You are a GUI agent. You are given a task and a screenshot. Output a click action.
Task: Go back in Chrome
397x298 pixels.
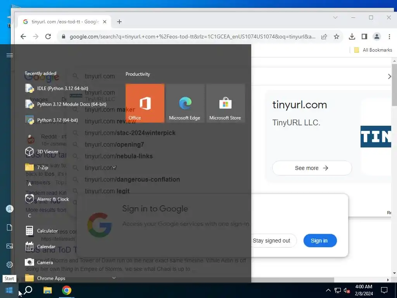[x=23, y=36]
